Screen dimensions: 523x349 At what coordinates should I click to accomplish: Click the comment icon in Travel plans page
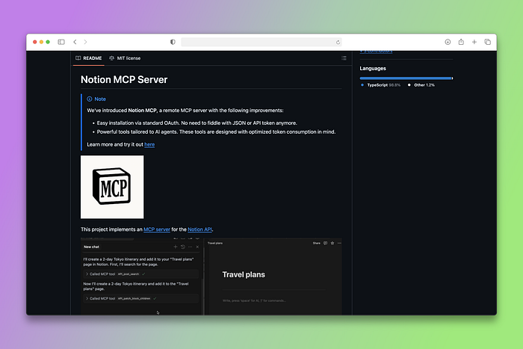click(x=325, y=243)
